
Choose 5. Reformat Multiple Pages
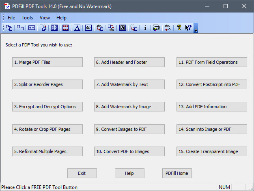pos(47,151)
